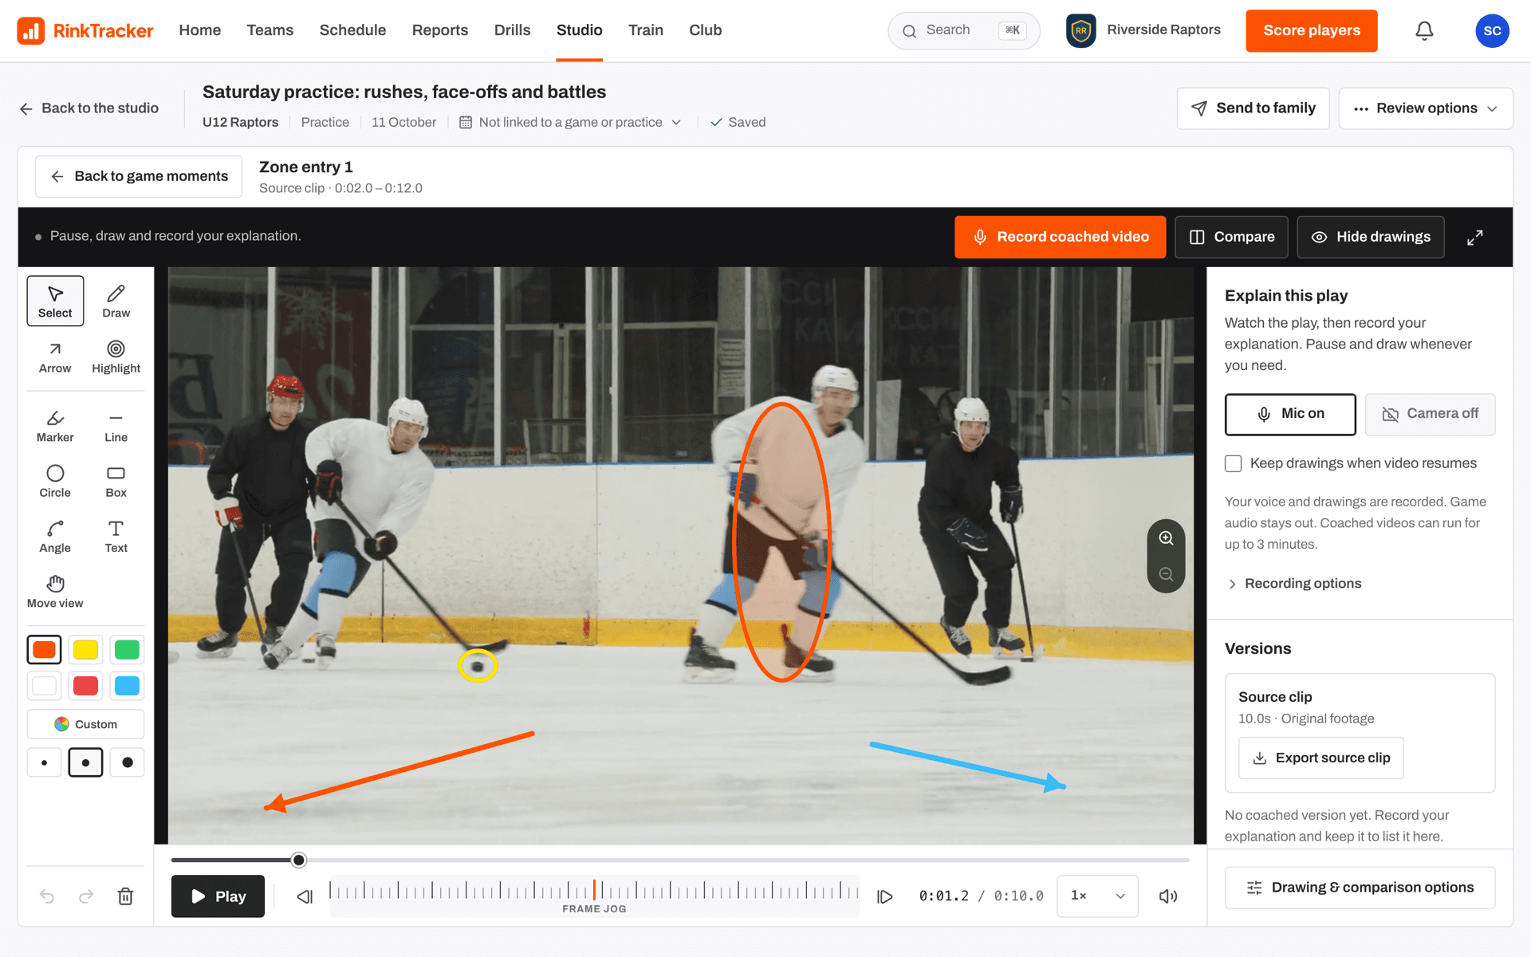
Task: Zoom in on the video
Action: [1166, 538]
